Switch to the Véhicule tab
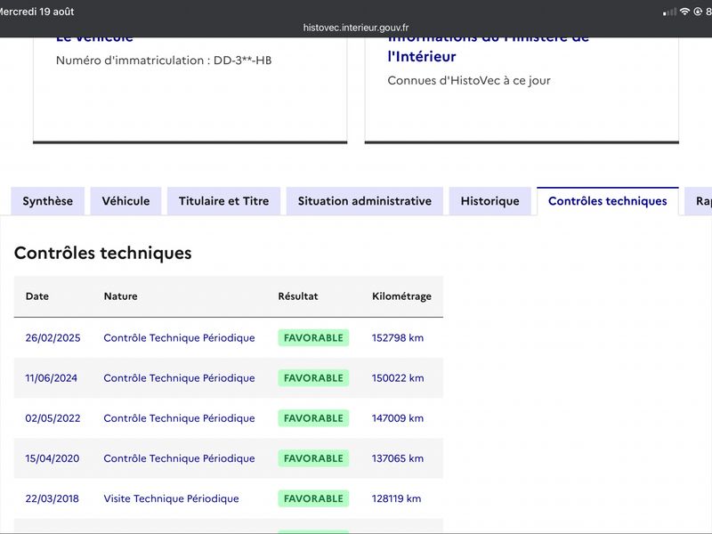Viewport: 712px width, 534px height. pos(125,201)
